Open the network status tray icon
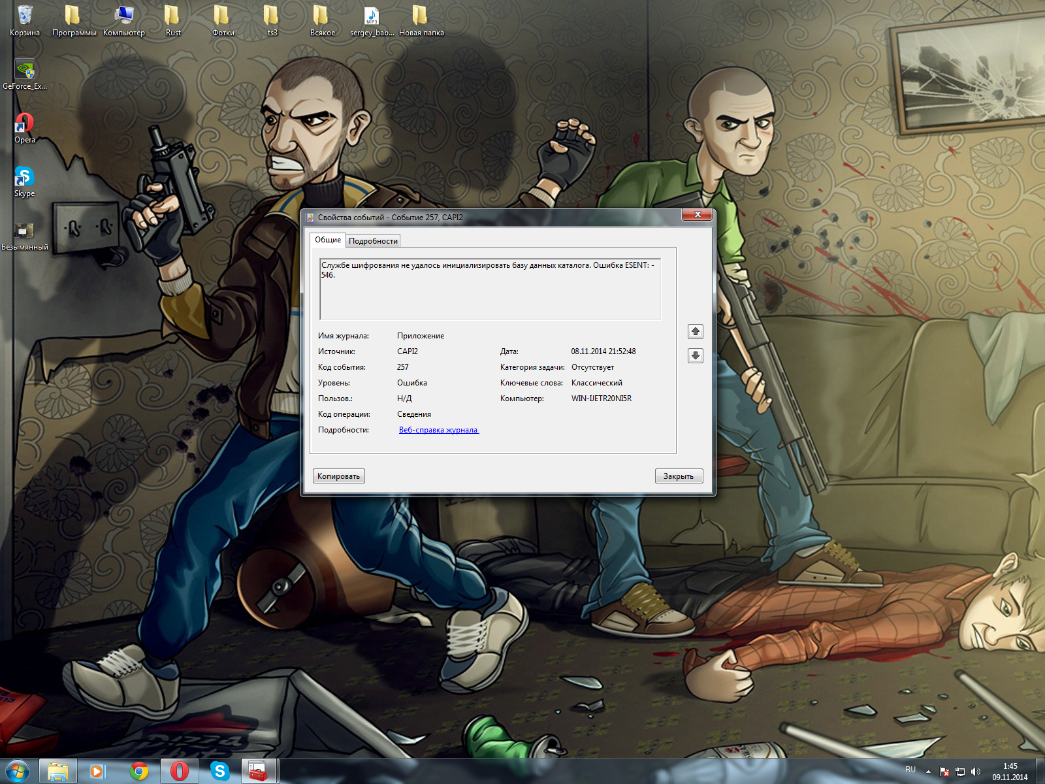The height and width of the screenshot is (784, 1045). point(959,772)
